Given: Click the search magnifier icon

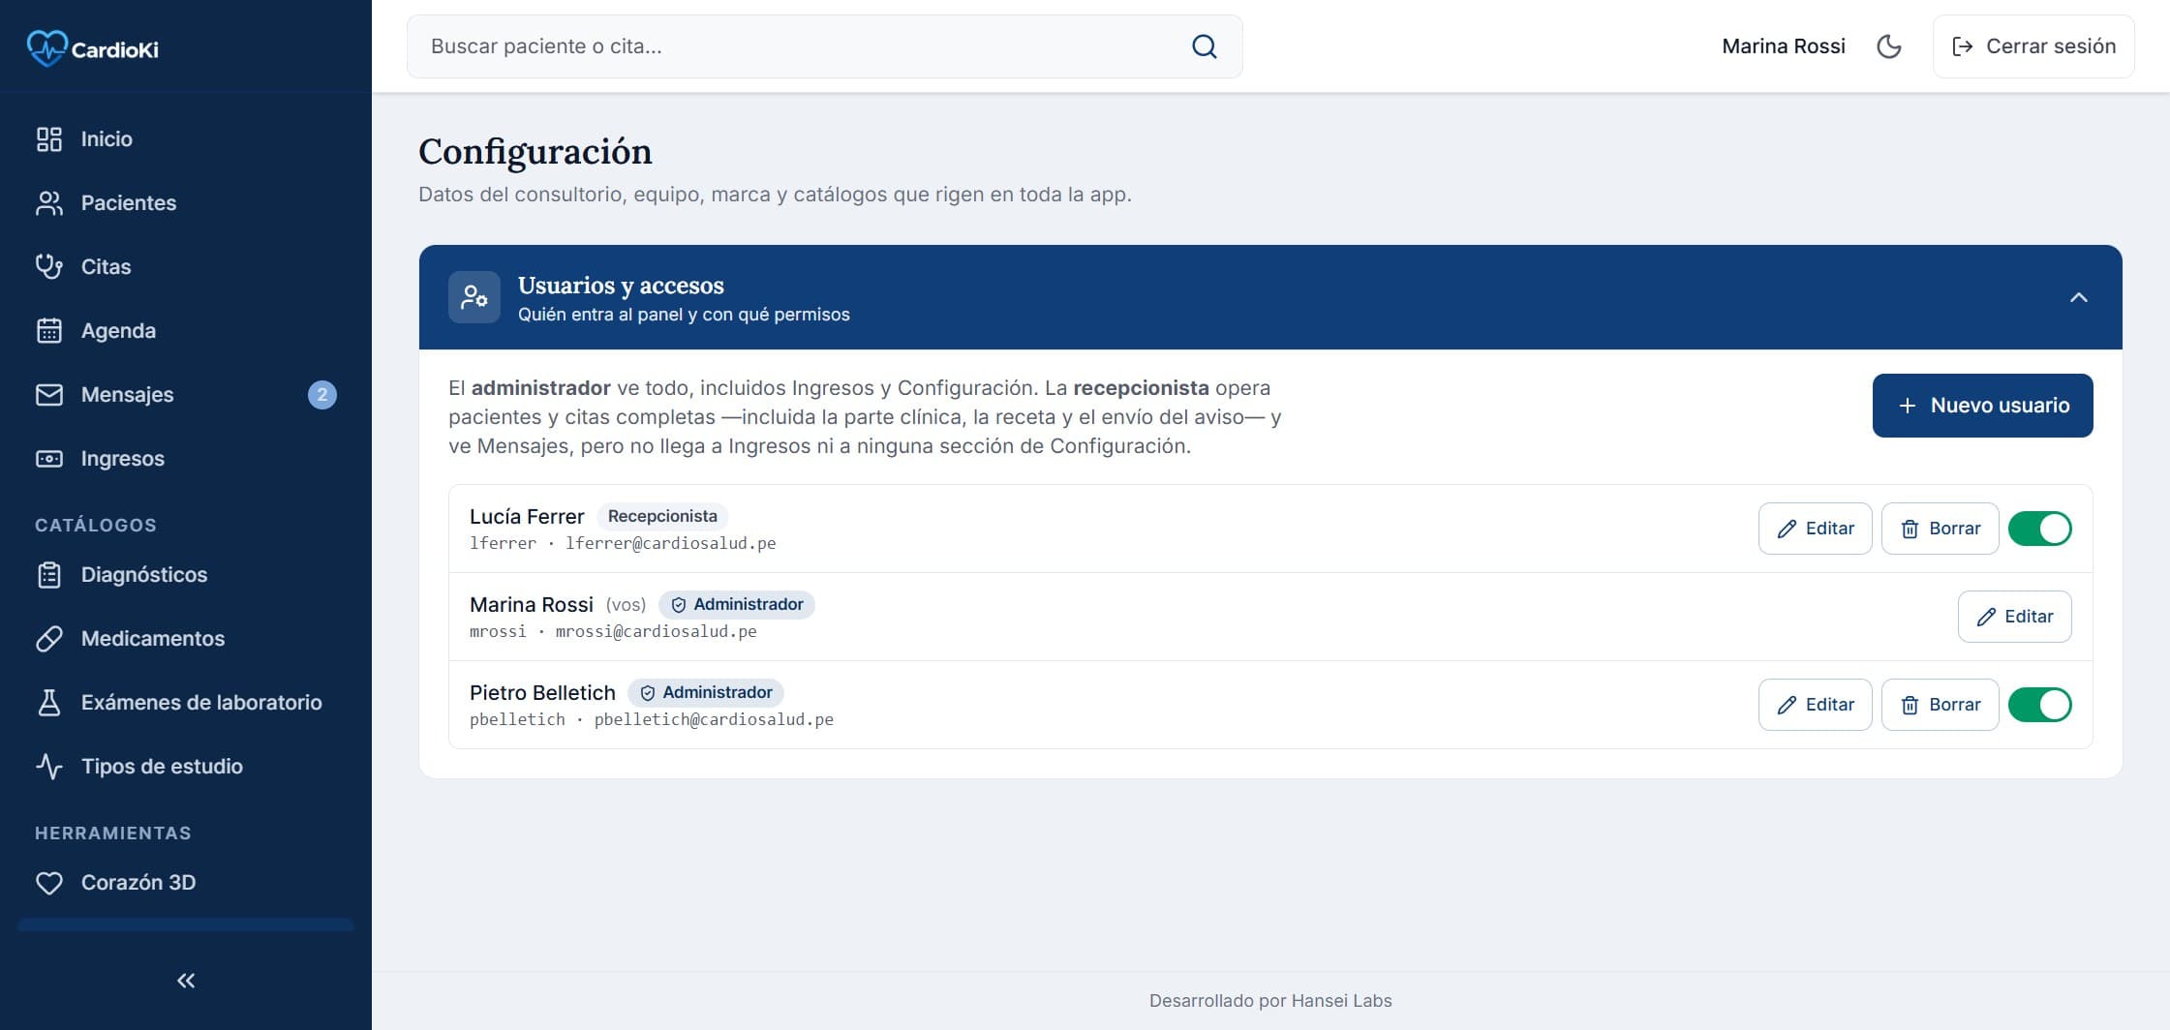Looking at the screenshot, I should (1204, 46).
